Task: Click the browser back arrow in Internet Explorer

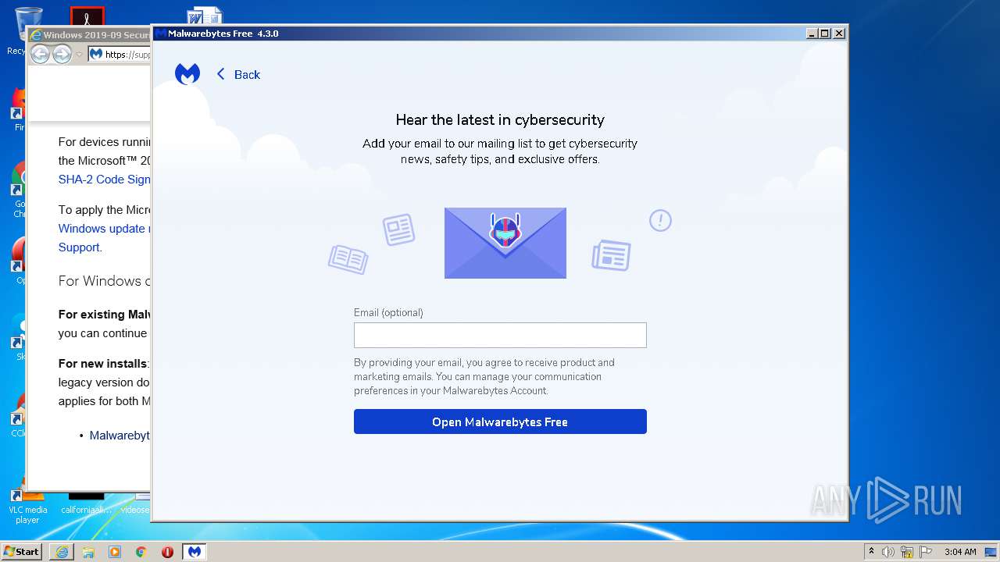Action: coord(40,54)
